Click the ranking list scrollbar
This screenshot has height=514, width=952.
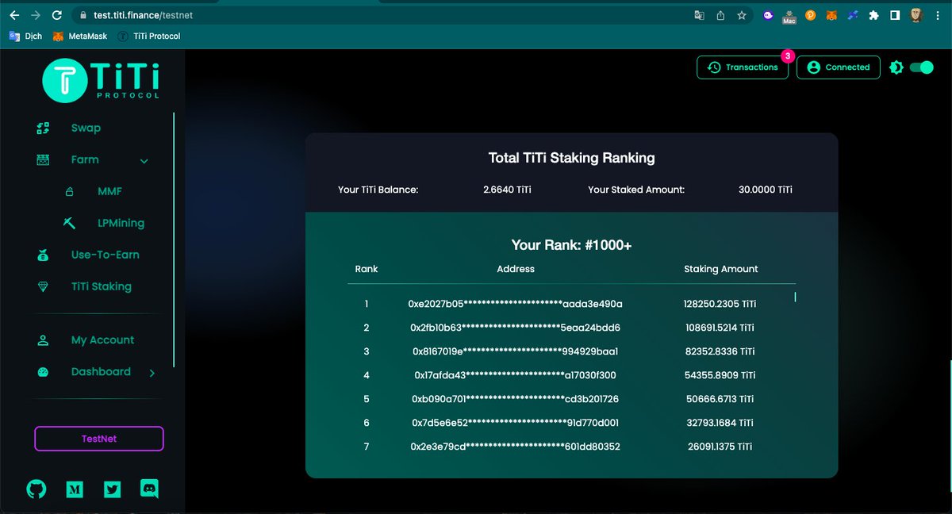(x=795, y=297)
